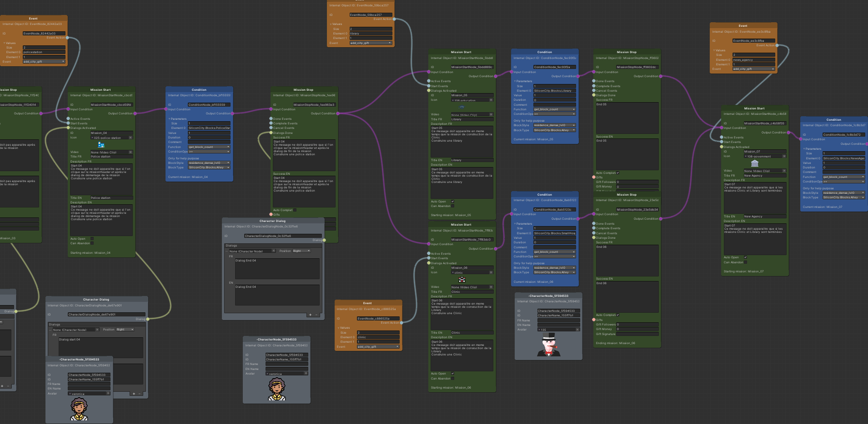868x424 pixels.
Task: Click Start Events port of Mission_05 start node
Action: point(429,86)
